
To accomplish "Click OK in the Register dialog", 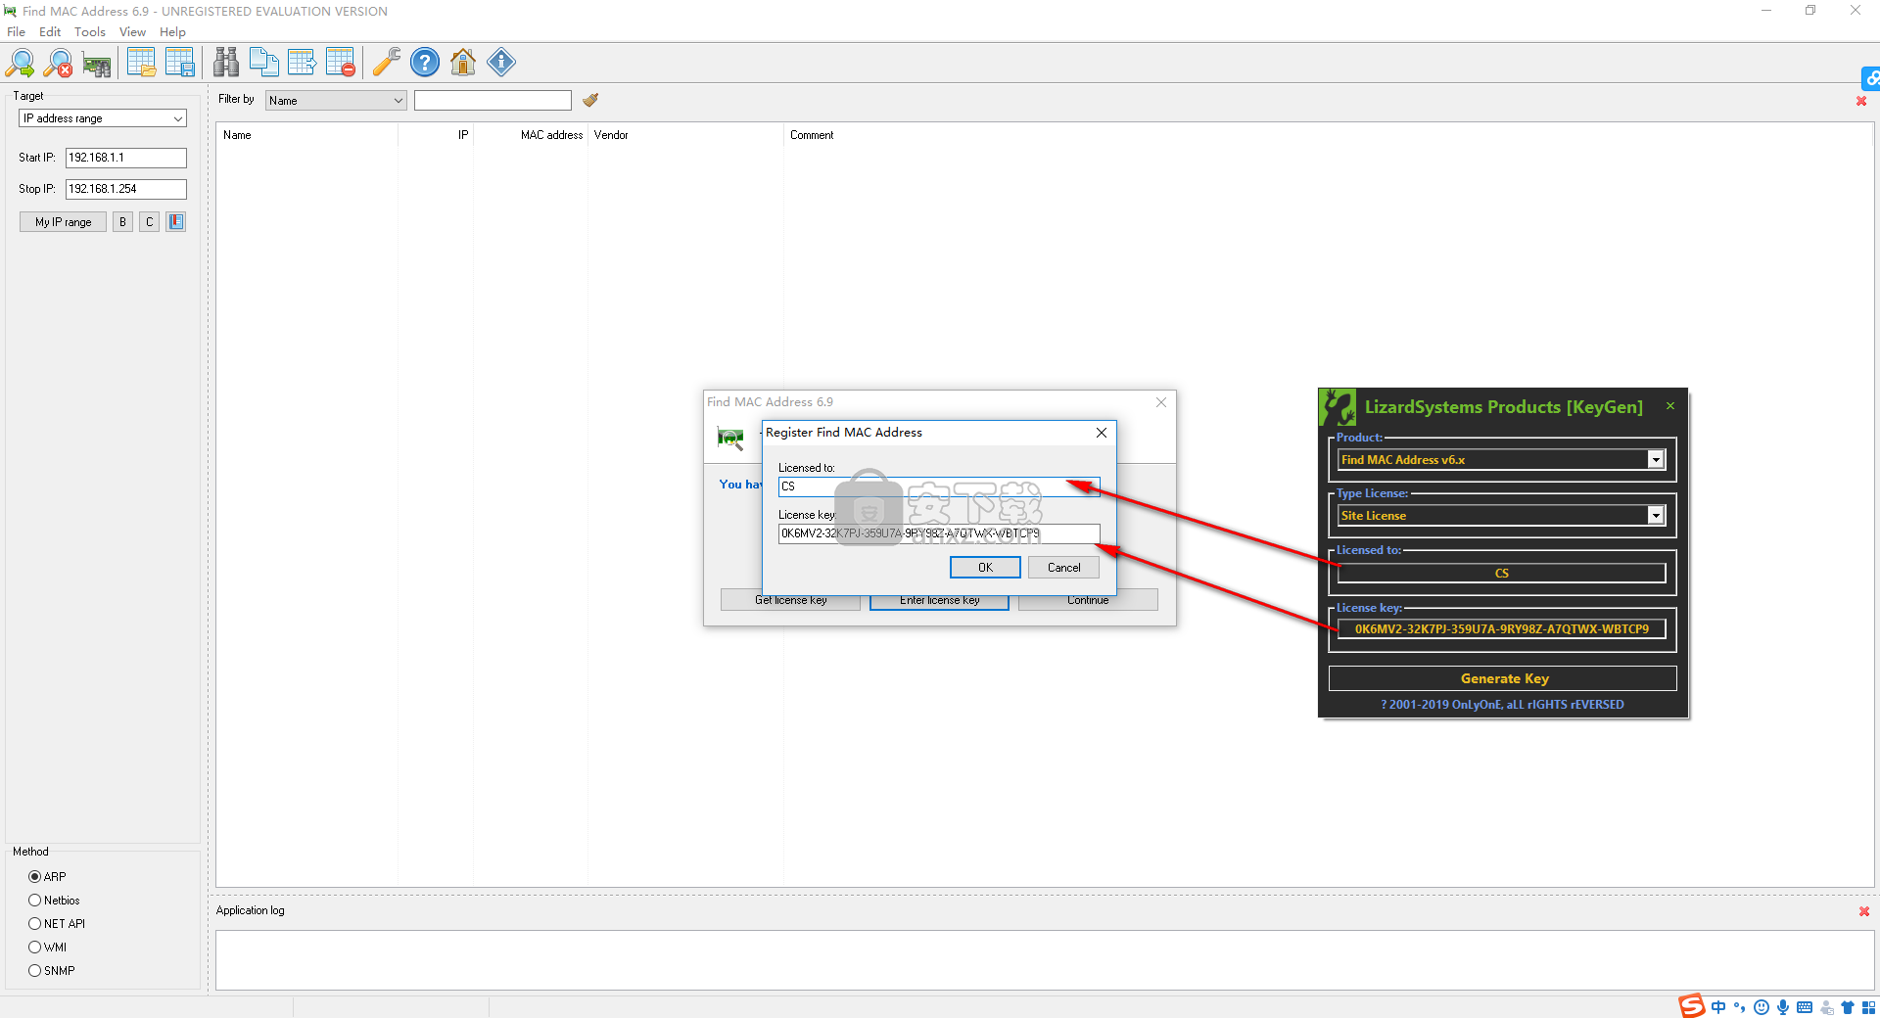I will (985, 568).
